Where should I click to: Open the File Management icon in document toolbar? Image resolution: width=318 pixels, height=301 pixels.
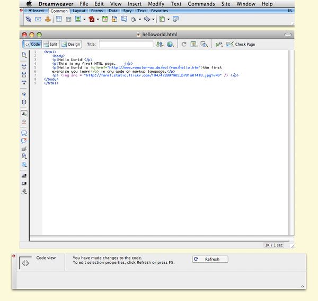click(160, 45)
